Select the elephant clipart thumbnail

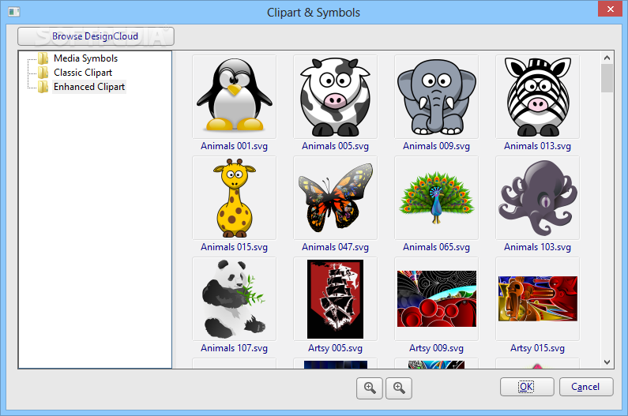(436, 96)
